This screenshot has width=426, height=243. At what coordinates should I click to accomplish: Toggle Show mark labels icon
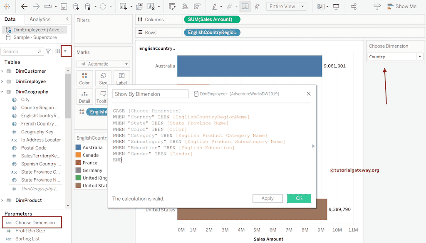tap(245, 7)
